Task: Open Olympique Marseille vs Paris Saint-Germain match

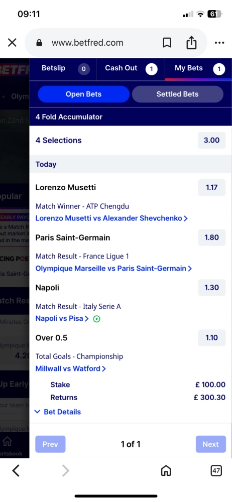Action: tap(113, 268)
